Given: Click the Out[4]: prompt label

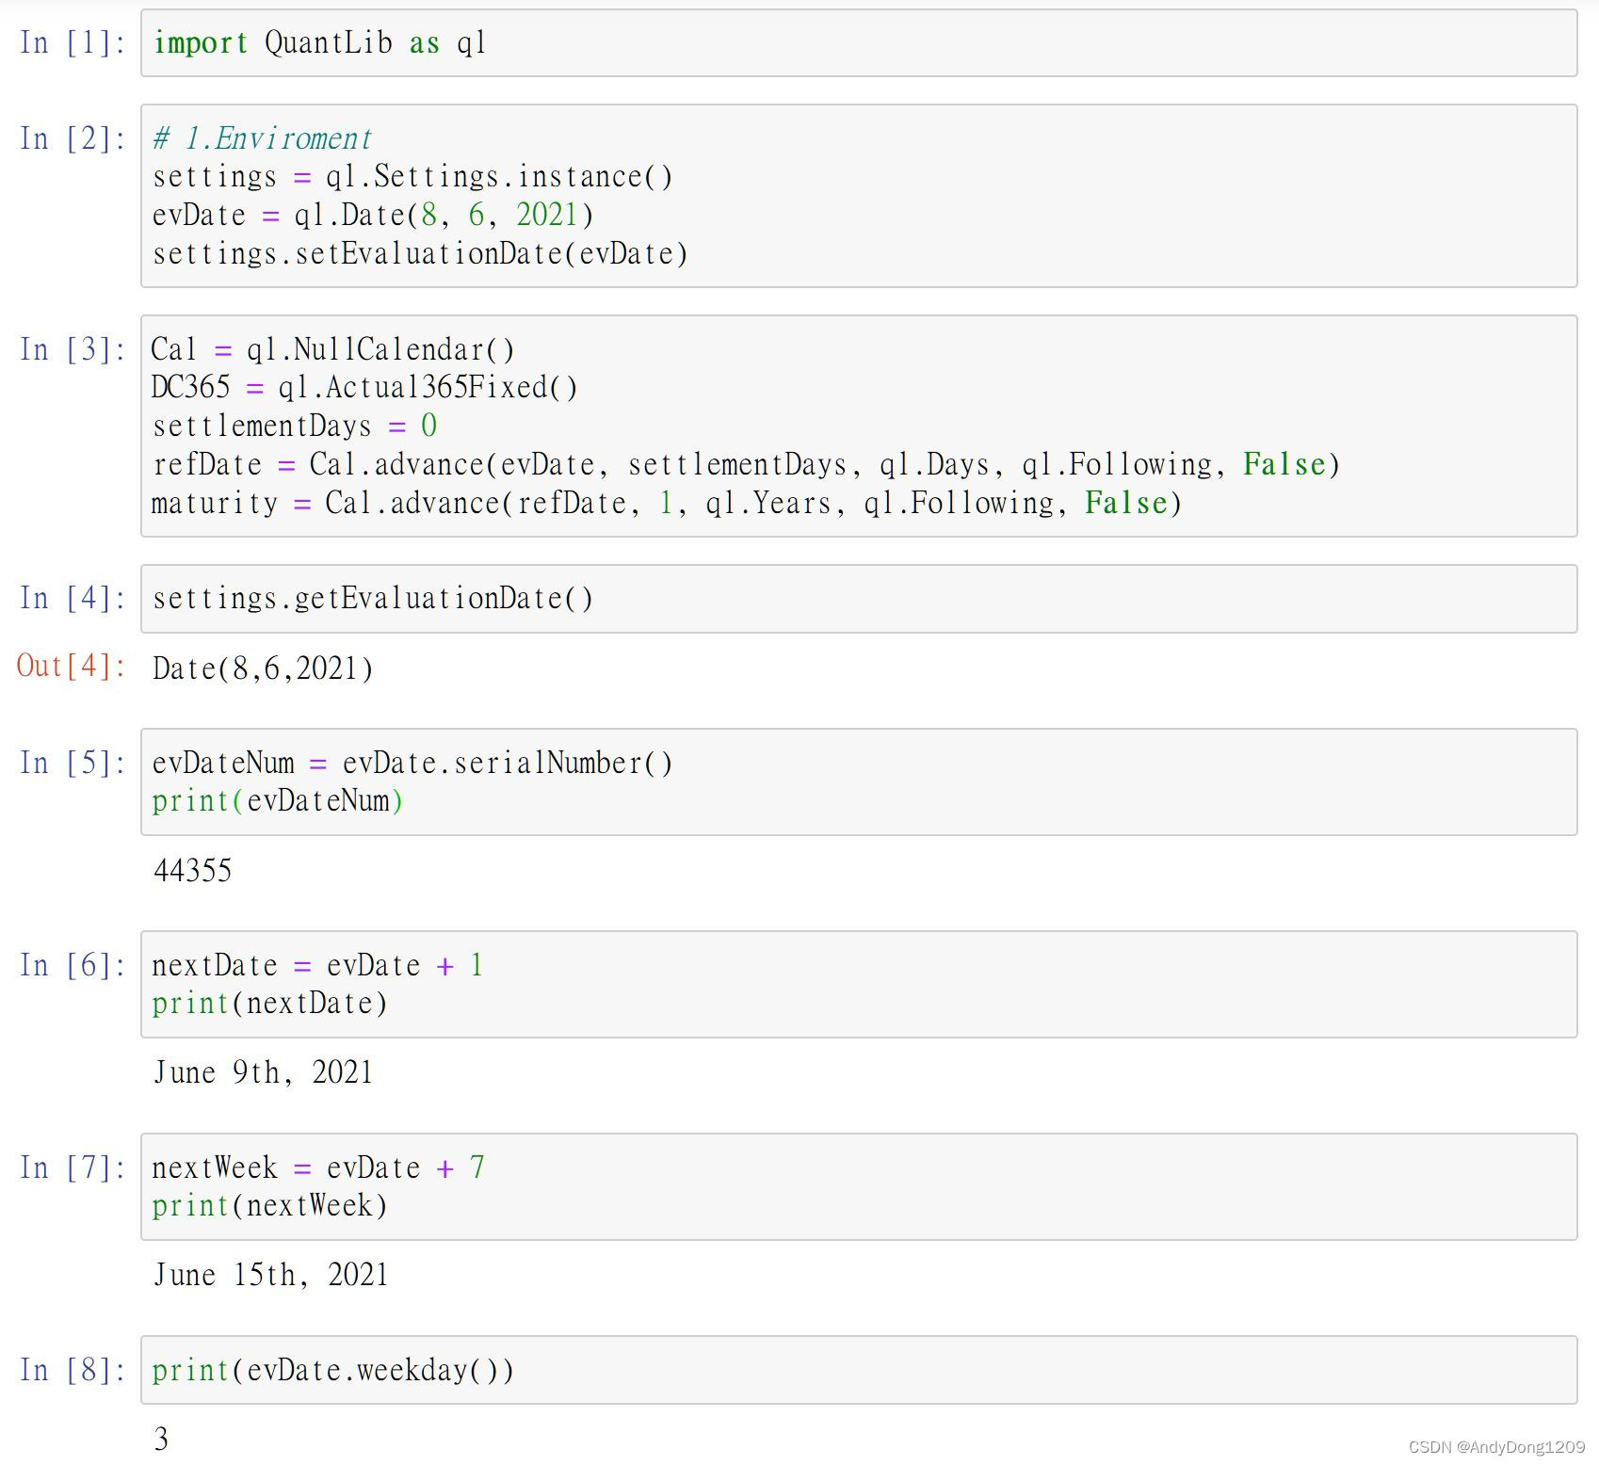Looking at the screenshot, I should 72,667.
